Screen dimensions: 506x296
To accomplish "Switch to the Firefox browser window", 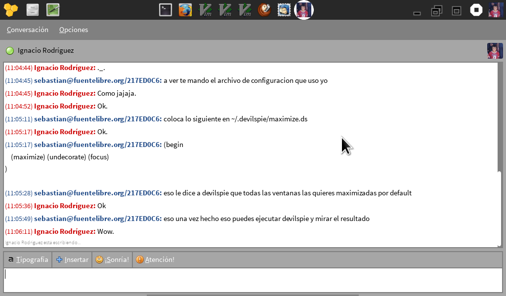I will coord(185,10).
